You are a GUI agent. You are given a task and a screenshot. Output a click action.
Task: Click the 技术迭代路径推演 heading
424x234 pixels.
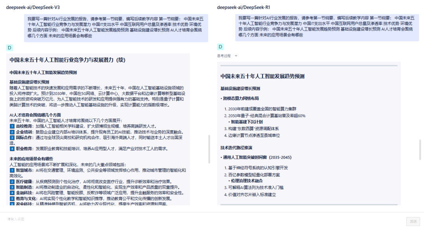pos(236,148)
